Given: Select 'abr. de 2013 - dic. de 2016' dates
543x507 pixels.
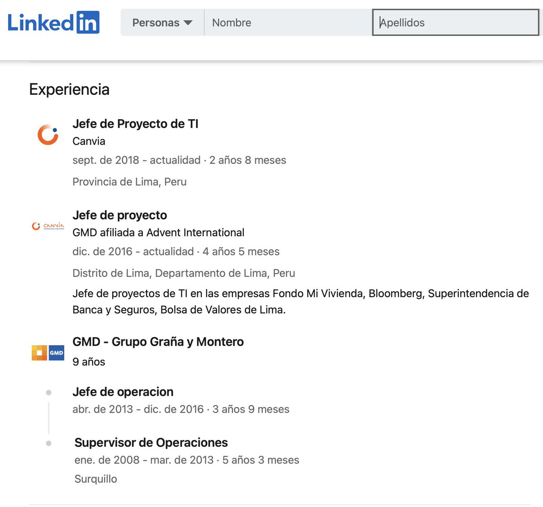Looking at the screenshot, I should point(138,409).
